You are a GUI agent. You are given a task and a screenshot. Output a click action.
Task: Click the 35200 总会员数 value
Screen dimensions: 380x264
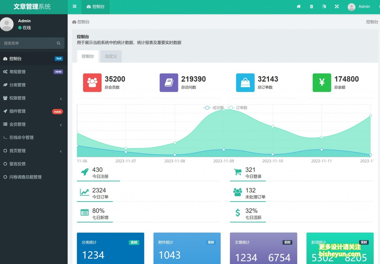pos(115,79)
